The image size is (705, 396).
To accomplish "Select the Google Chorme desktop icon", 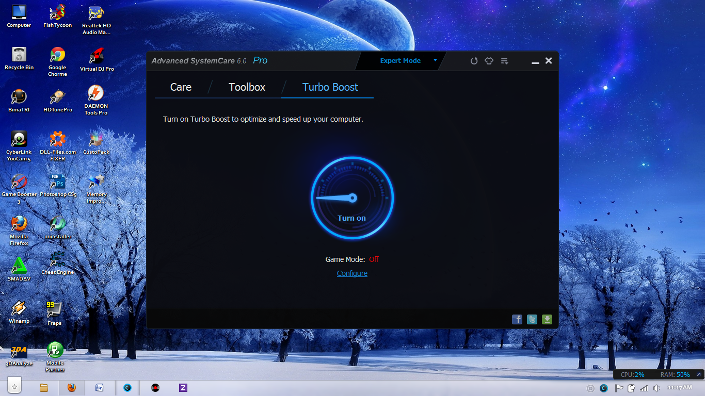I will (57, 62).
